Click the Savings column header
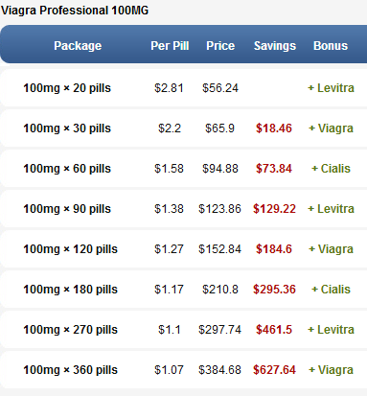367x396 pixels. click(x=275, y=46)
